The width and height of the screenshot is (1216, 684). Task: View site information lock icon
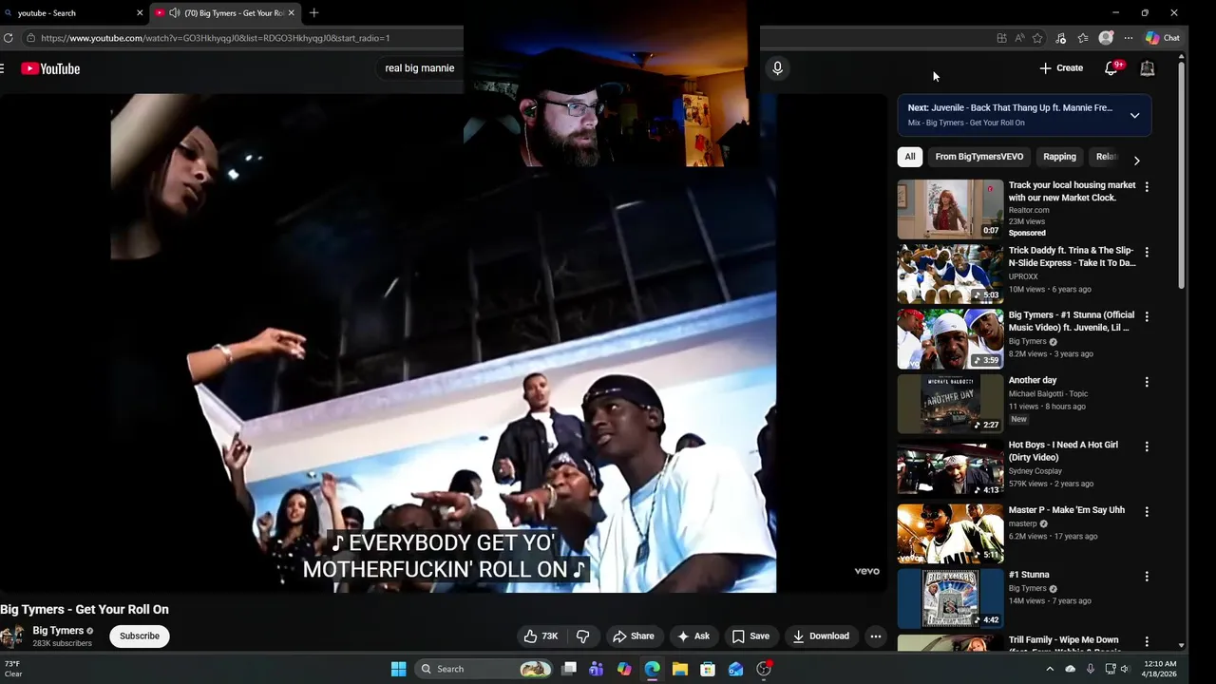(31, 38)
